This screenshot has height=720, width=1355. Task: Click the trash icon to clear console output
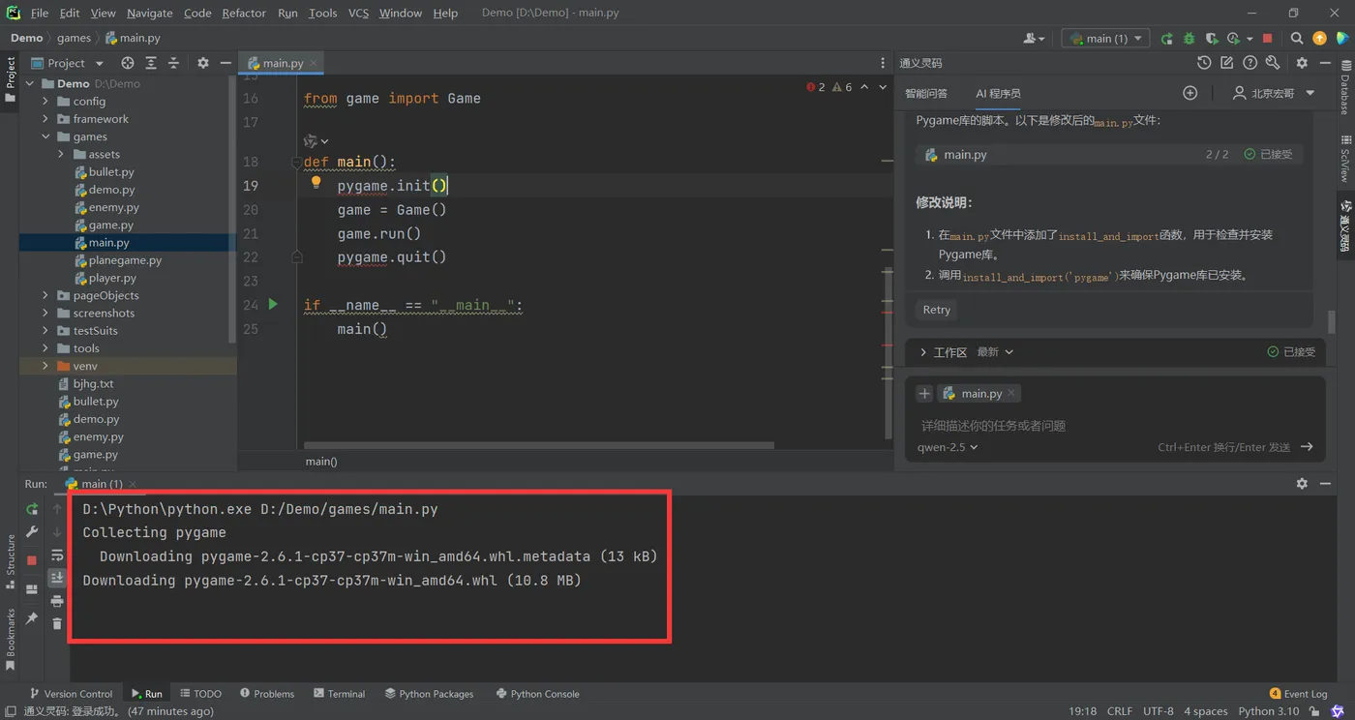(x=57, y=624)
